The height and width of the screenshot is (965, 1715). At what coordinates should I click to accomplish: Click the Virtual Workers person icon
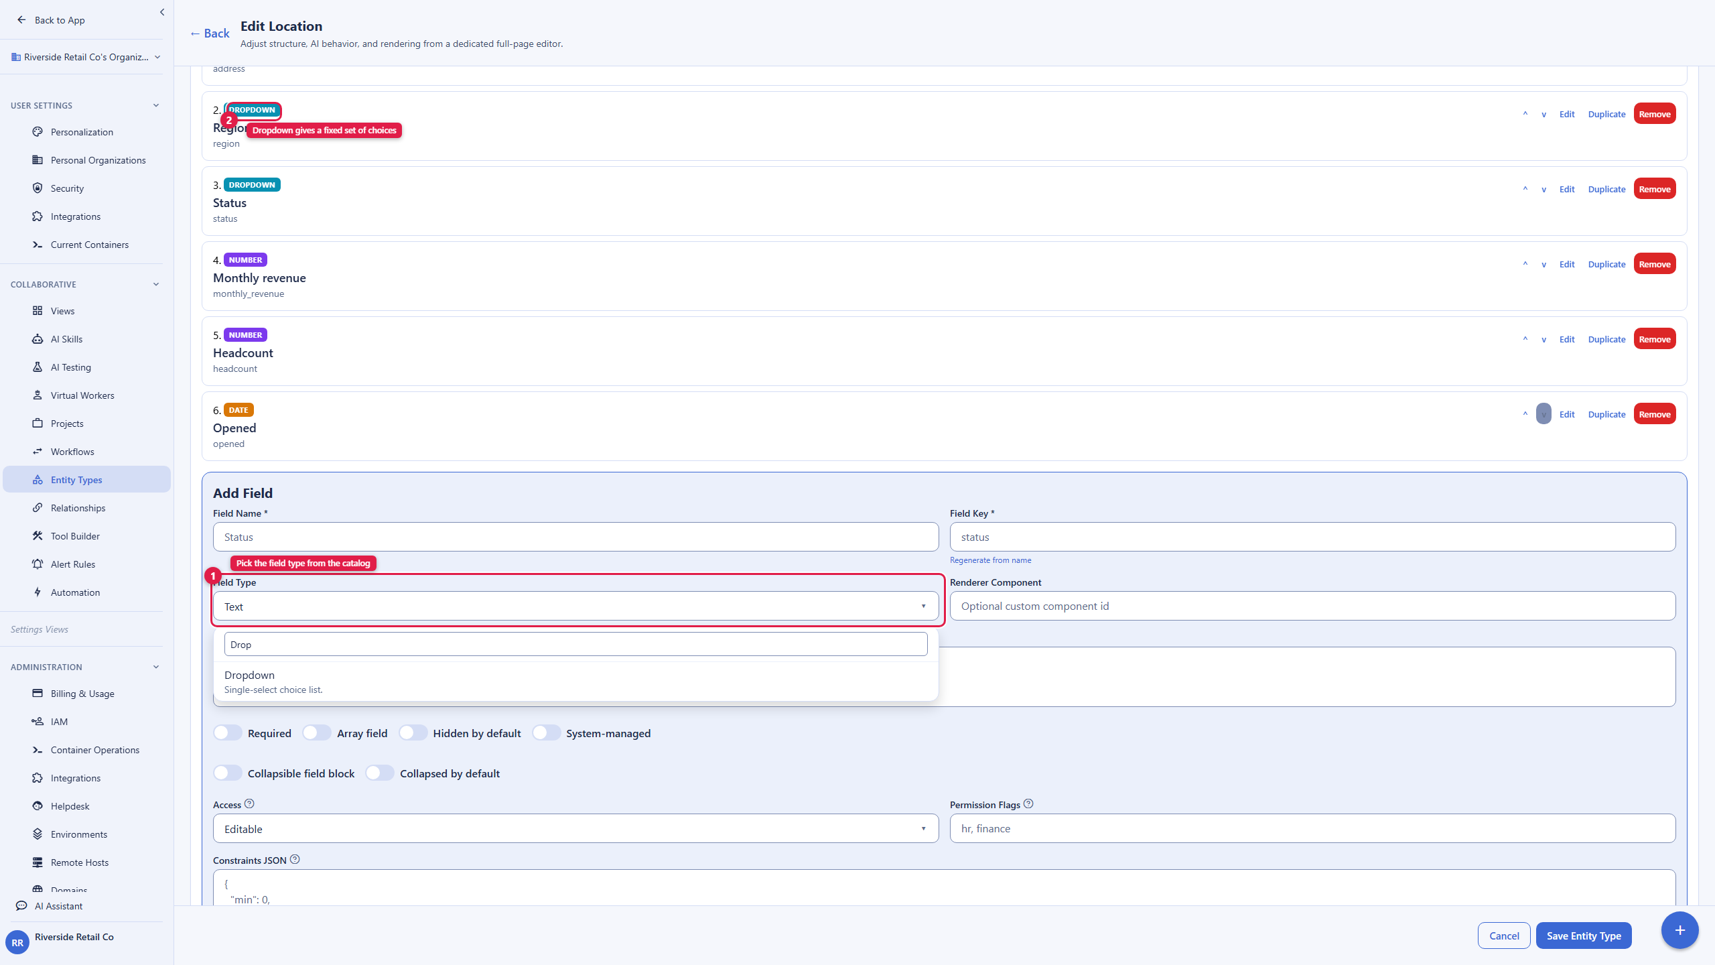38,395
